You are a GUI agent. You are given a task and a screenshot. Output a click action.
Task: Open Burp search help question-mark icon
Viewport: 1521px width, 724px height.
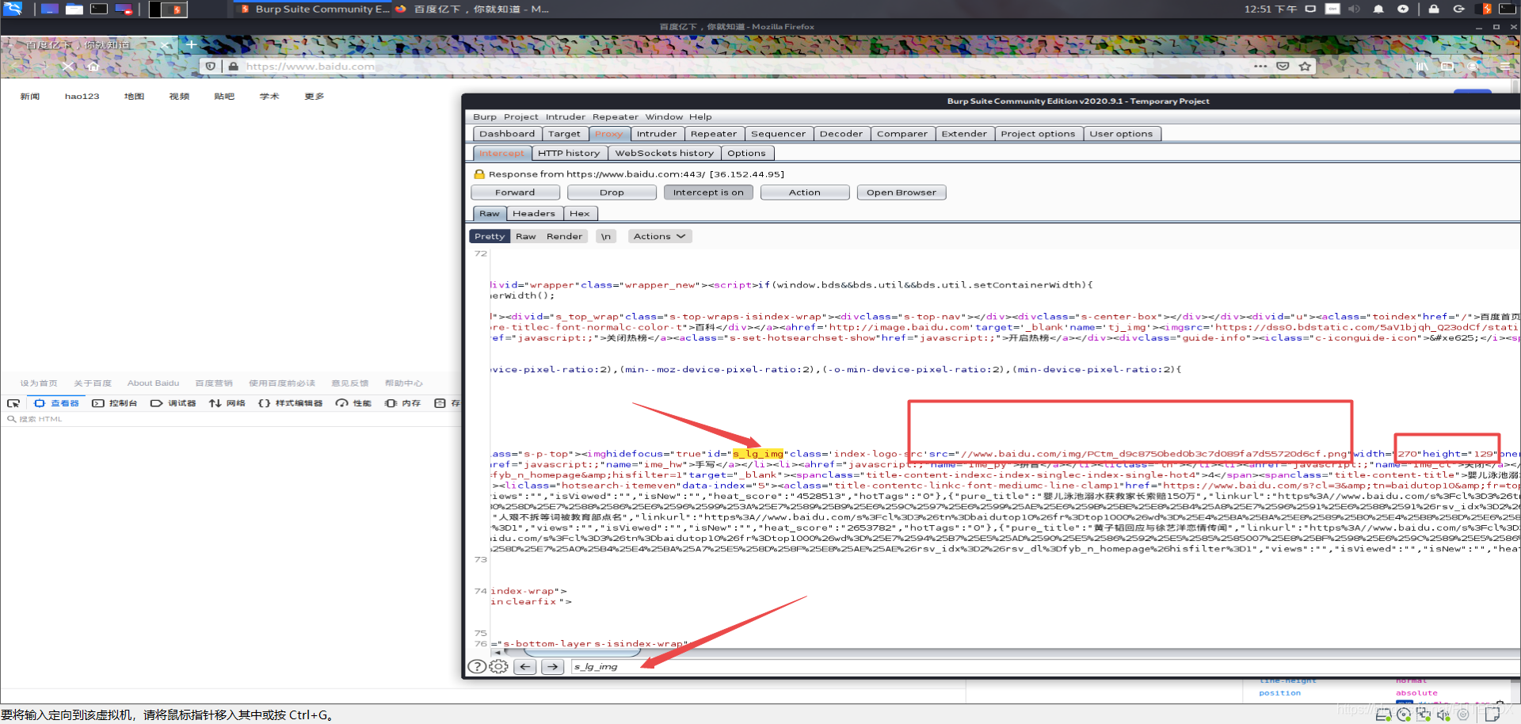pyautogui.click(x=477, y=667)
